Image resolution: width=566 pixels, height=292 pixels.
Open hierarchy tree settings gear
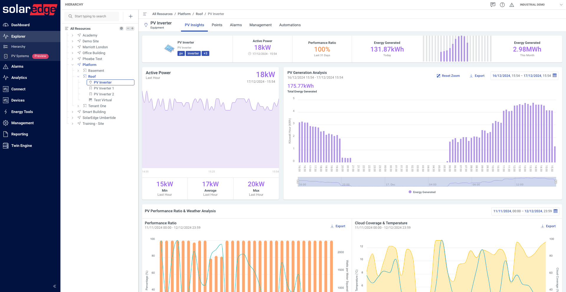pos(121,29)
